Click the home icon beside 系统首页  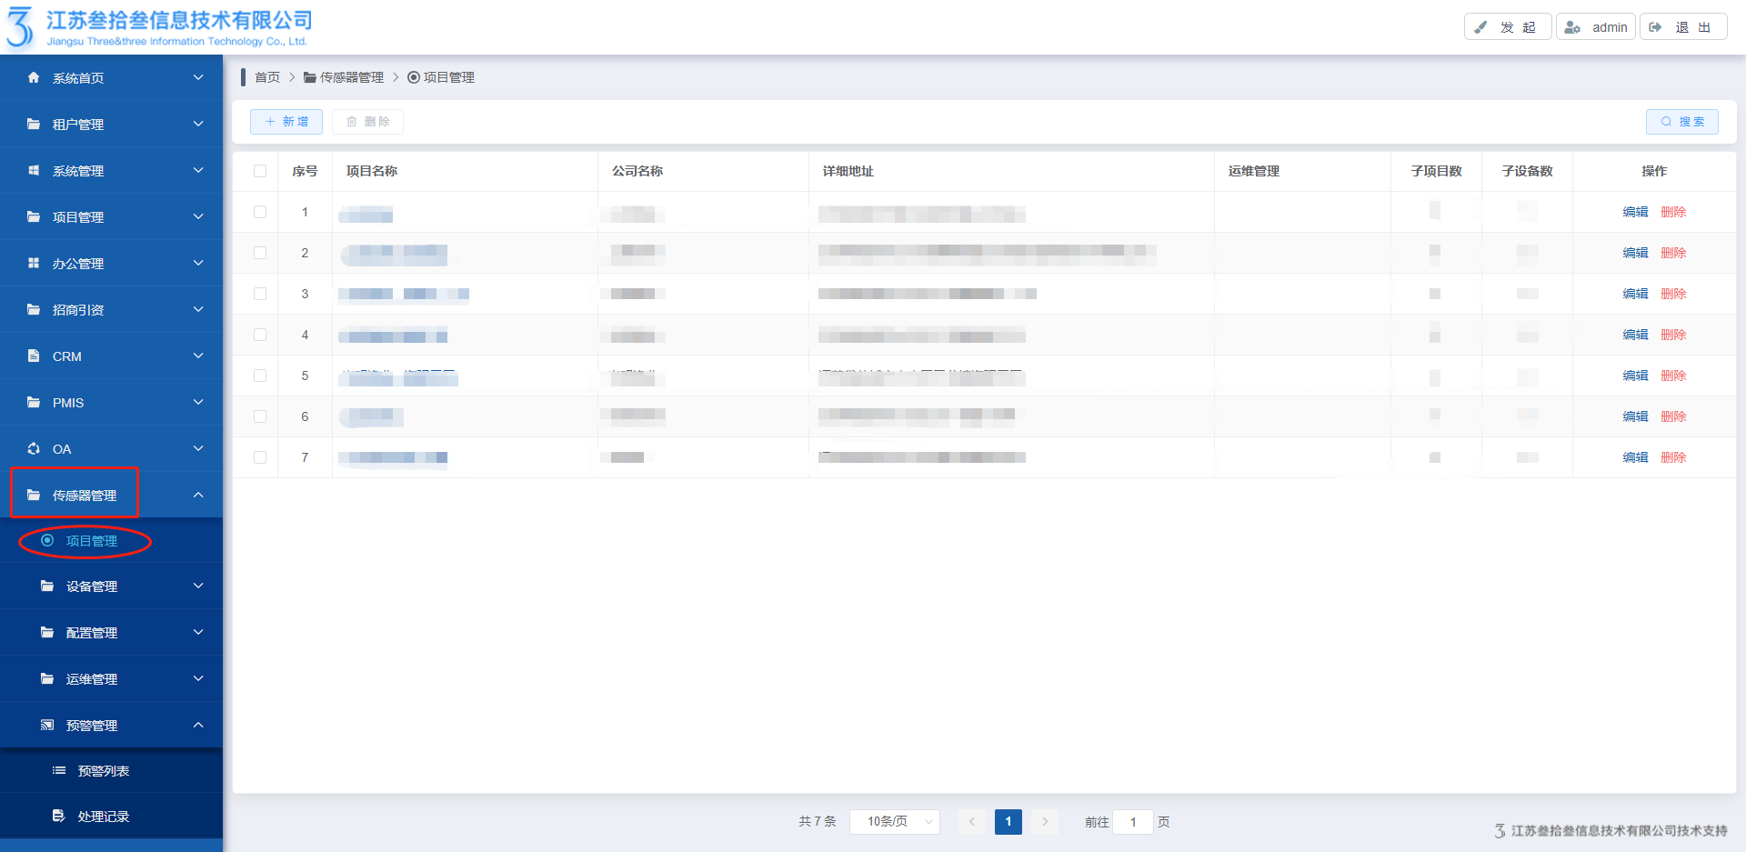point(34,78)
